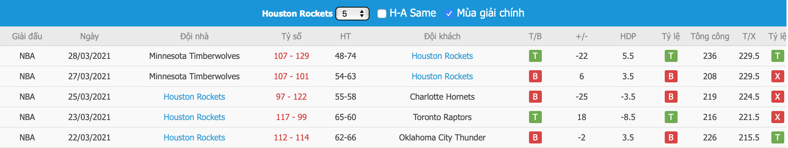788x148 pixels.
Task: Click the 117 - 99 score
Action: [291, 117]
